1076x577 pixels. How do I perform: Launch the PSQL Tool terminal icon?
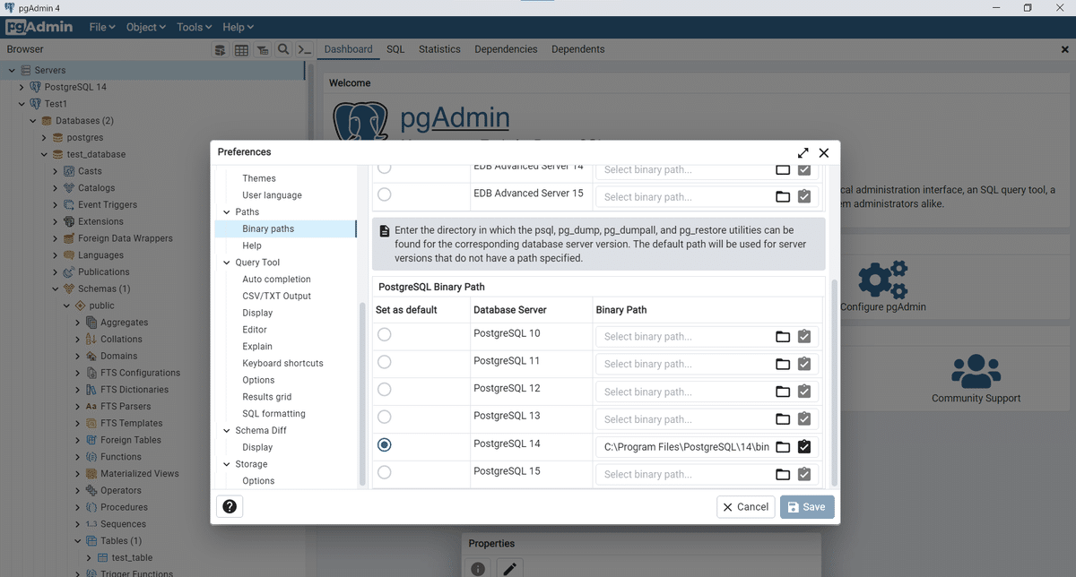point(305,49)
